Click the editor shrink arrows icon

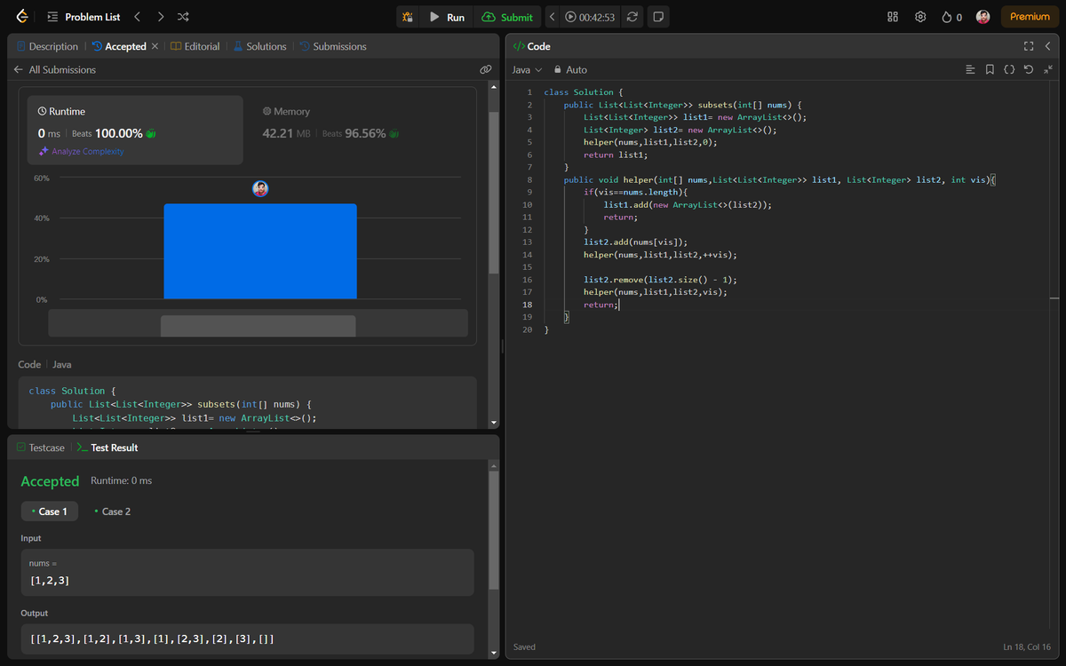(x=1048, y=69)
